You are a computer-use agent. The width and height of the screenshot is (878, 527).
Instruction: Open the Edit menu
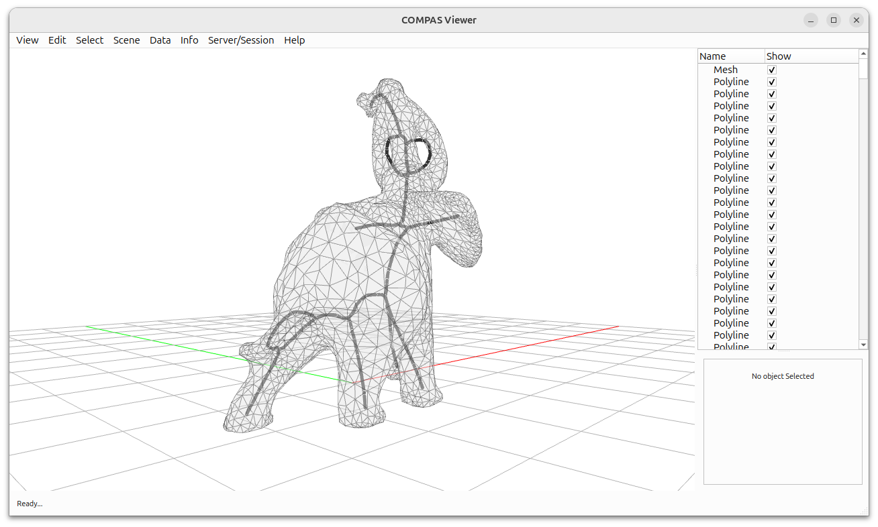click(57, 40)
